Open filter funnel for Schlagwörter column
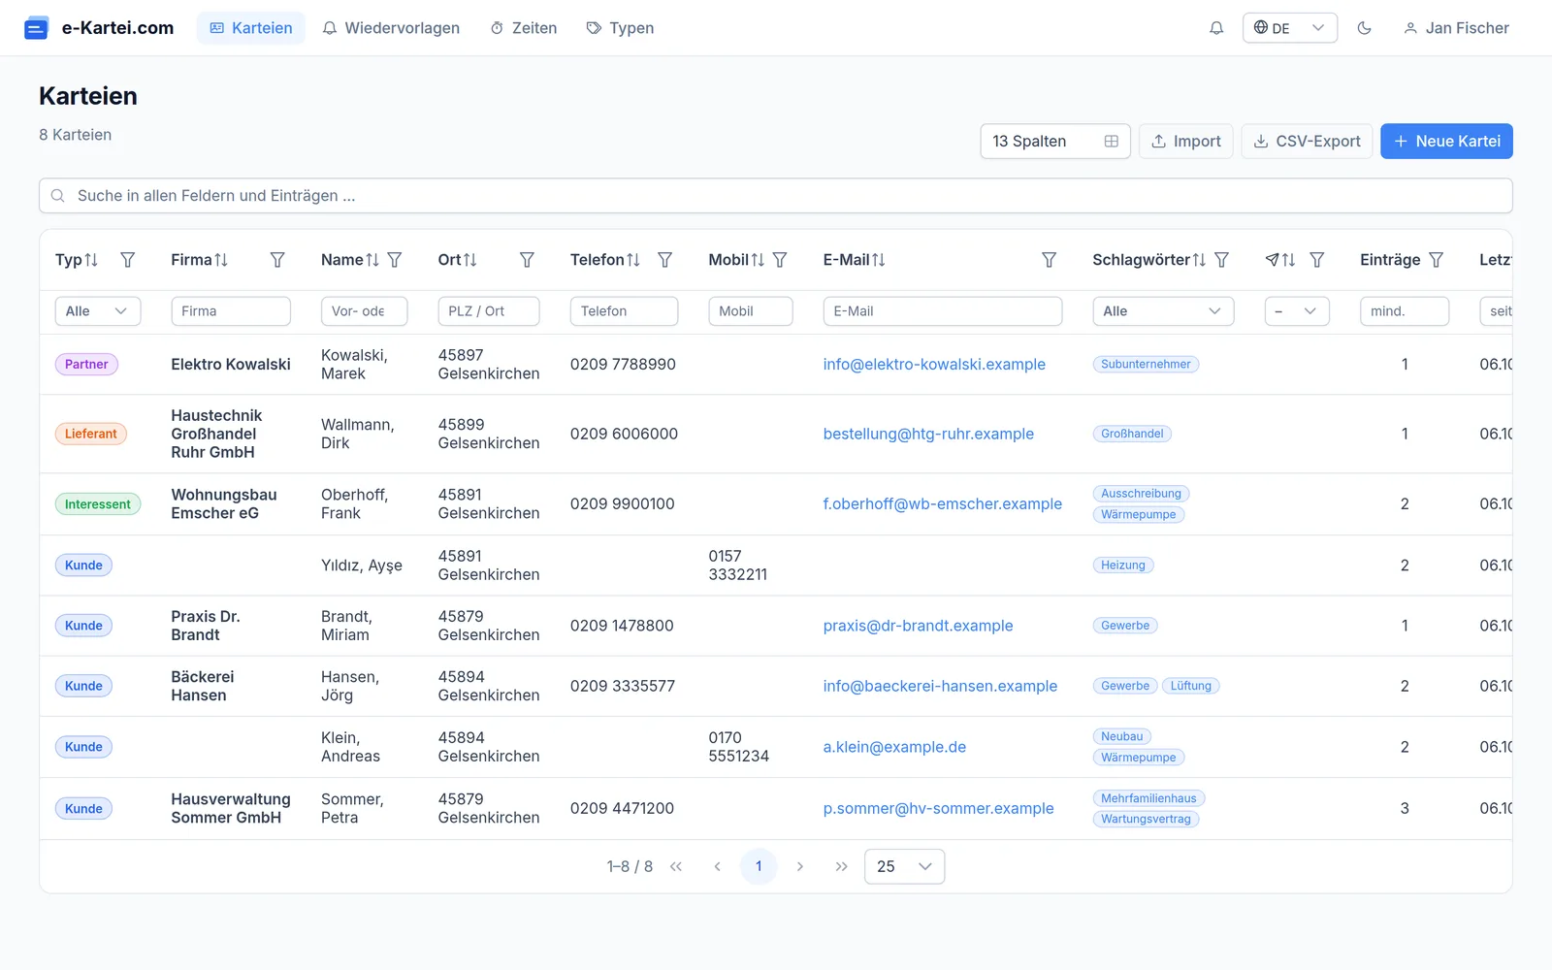Image resolution: width=1552 pixels, height=970 pixels. coord(1222,260)
